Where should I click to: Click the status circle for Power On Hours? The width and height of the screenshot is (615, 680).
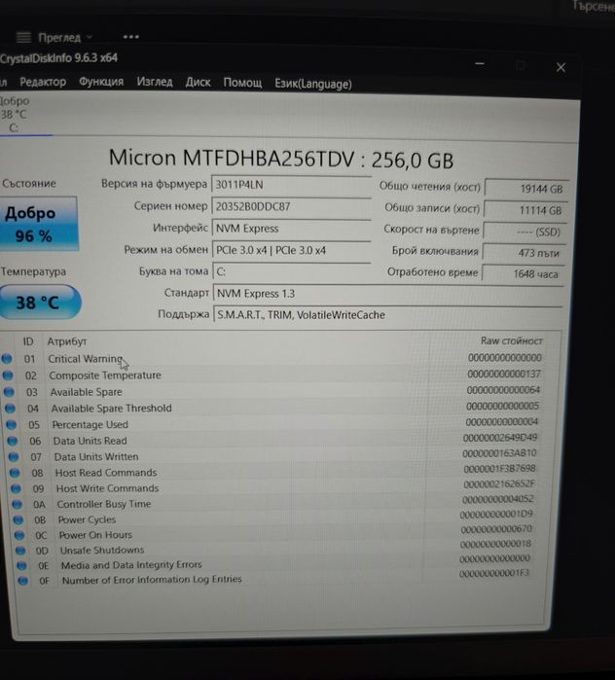19,535
